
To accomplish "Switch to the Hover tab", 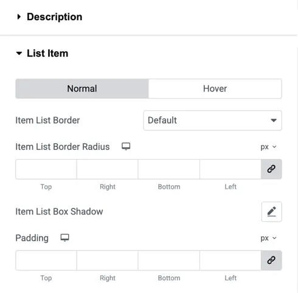I will (x=215, y=89).
